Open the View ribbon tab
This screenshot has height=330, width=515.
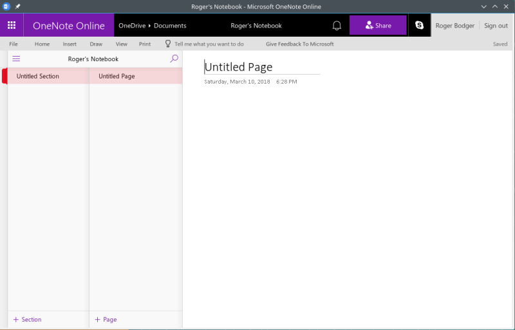121,44
